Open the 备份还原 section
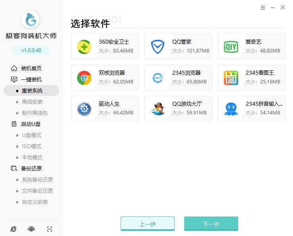This screenshot has width=293, height=236. pyautogui.click(x=31, y=168)
